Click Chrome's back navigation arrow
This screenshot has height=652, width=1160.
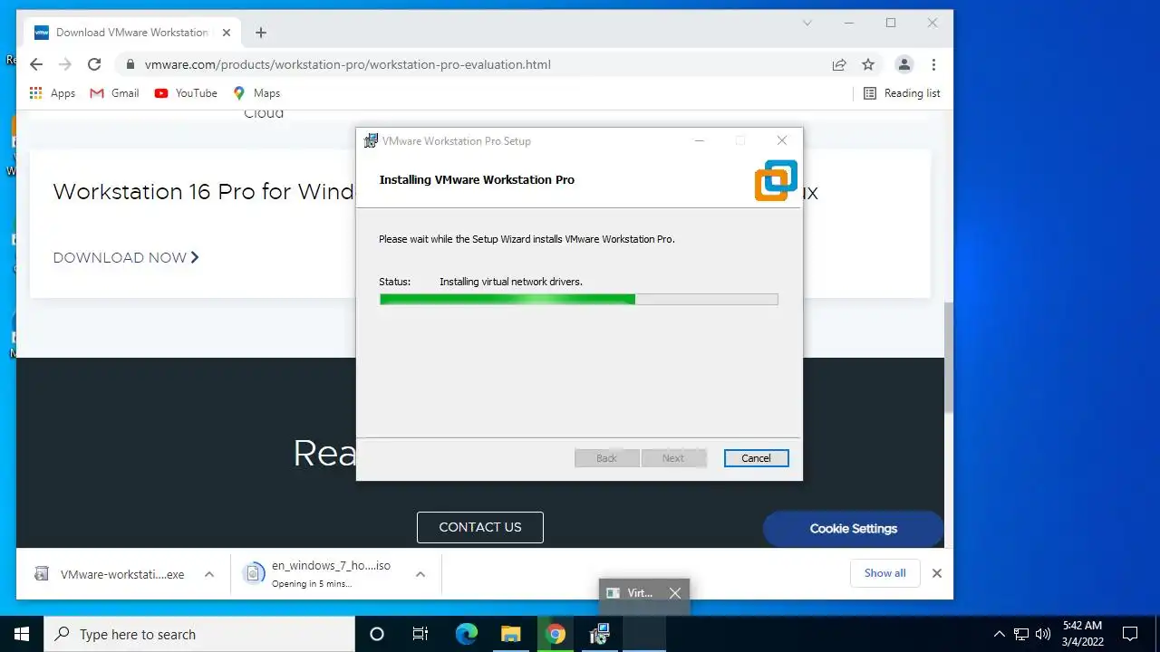[36, 64]
